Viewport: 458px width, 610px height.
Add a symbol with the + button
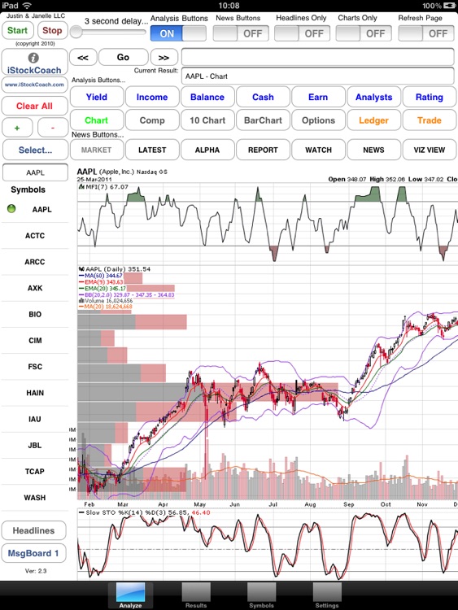17,128
